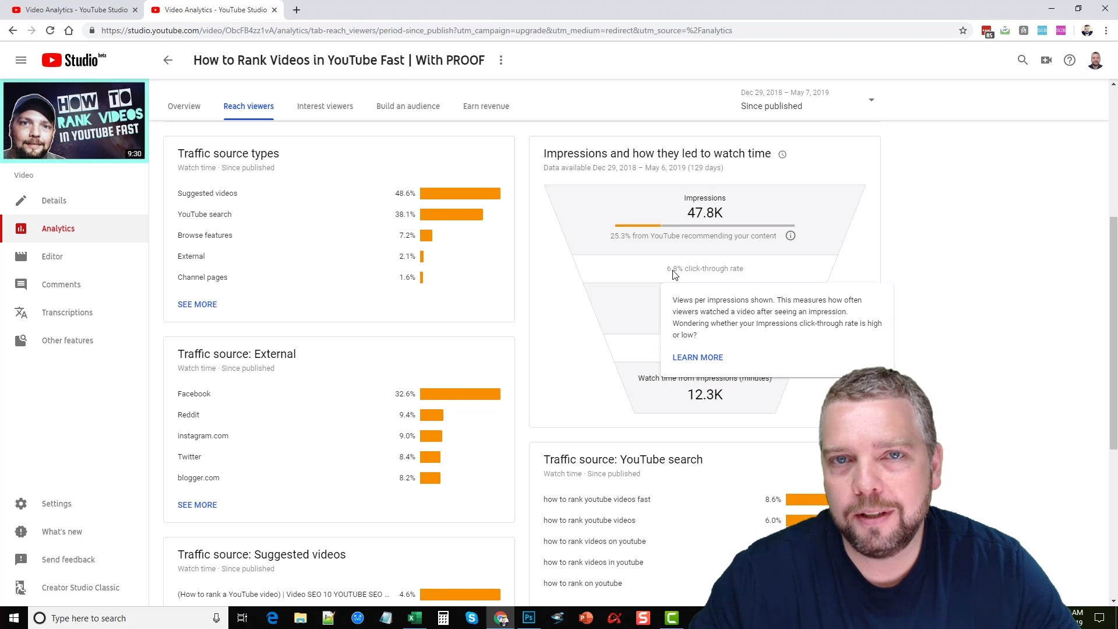Click search term how to rank videos on youtube
1118x629 pixels.
pyautogui.click(x=594, y=542)
